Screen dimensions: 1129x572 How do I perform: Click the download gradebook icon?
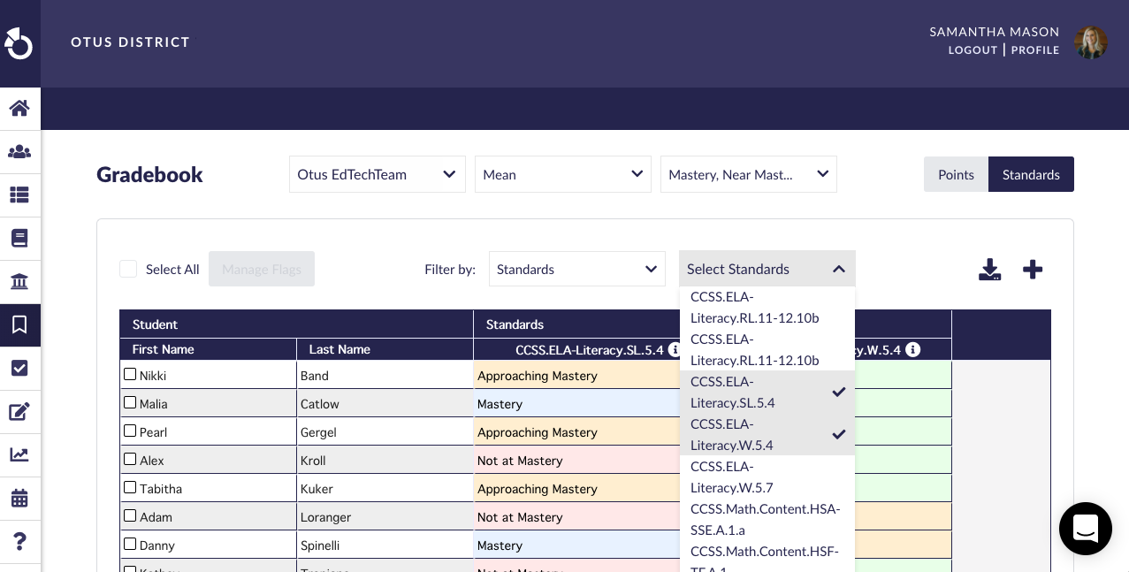click(x=989, y=270)
